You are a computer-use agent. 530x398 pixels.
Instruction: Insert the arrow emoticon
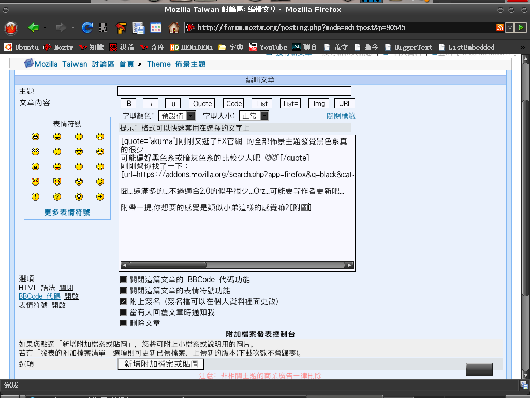click(100, 197)
